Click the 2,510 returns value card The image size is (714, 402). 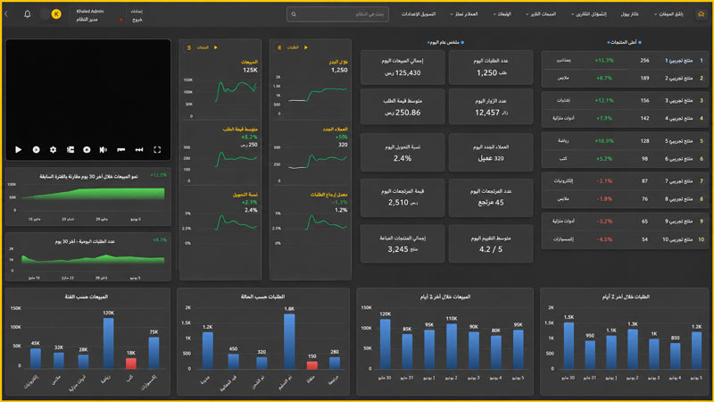tap(403, 197)
